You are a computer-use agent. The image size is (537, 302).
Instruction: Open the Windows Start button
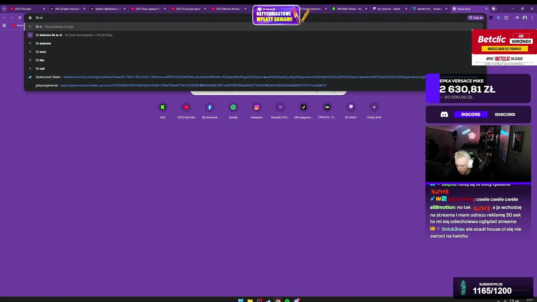(x=241, y=301)
